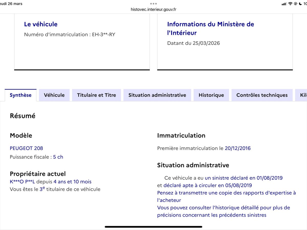Go to the Historique tab
This screenshot has width=307, height=230.
tap(211, 95)
